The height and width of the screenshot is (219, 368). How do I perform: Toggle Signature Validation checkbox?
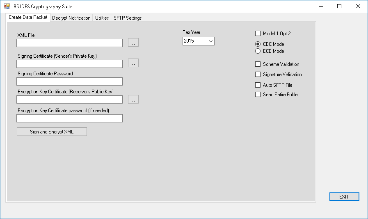click(x=258, y=75)
